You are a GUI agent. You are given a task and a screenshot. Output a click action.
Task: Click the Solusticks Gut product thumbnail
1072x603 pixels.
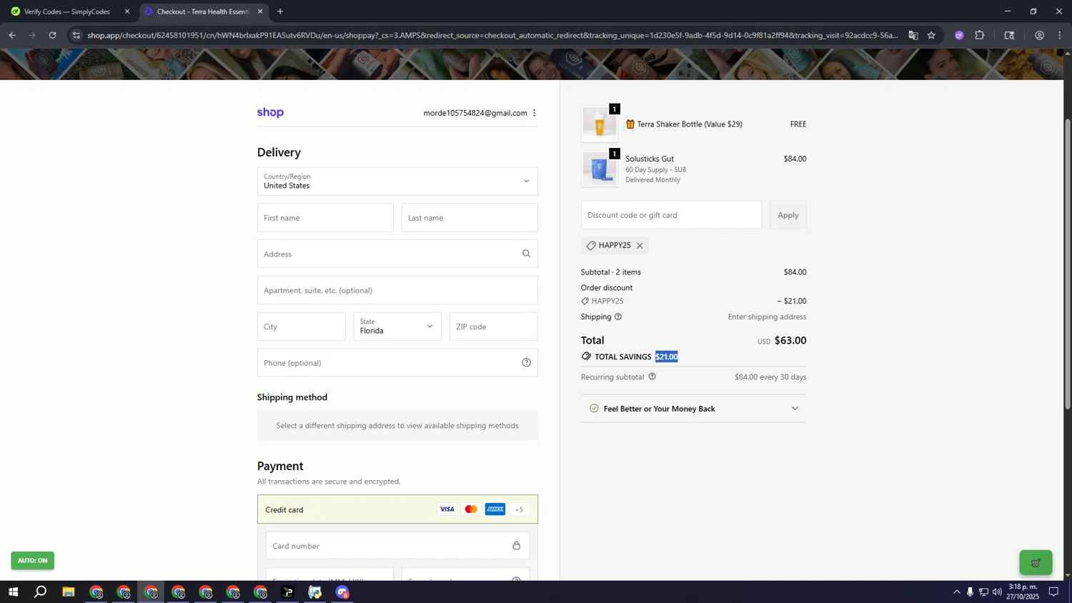[599, 169]
